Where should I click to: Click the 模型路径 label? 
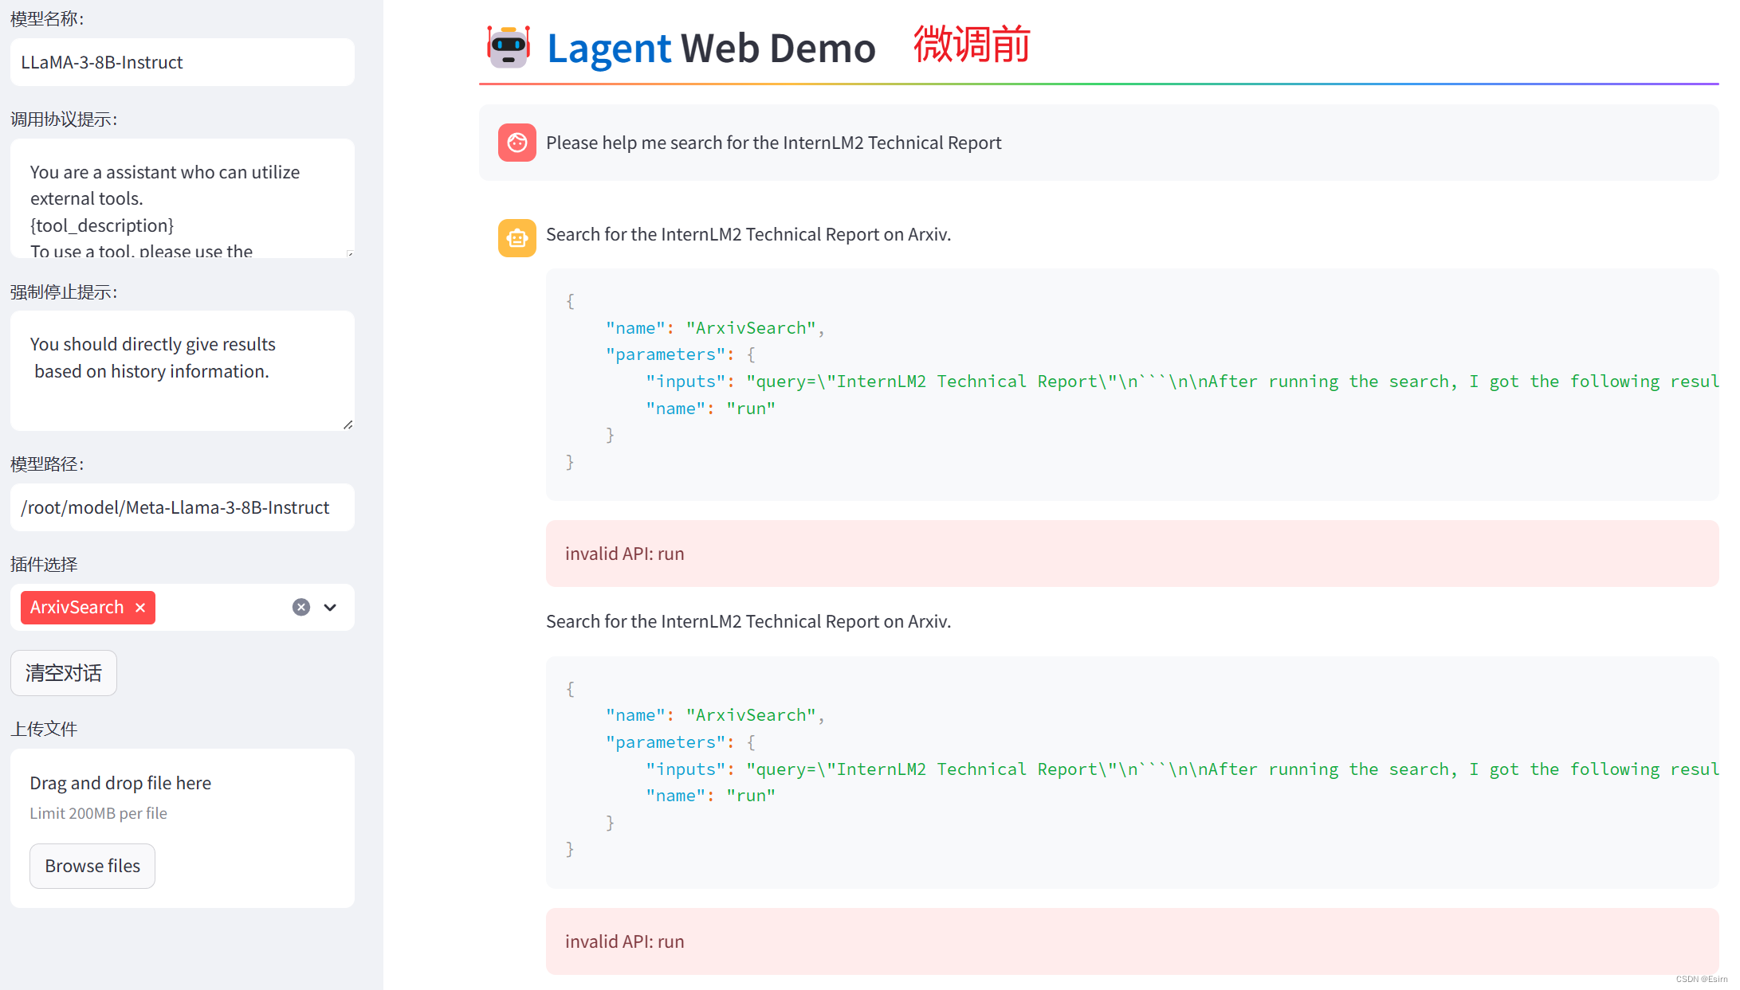point(47,464)
